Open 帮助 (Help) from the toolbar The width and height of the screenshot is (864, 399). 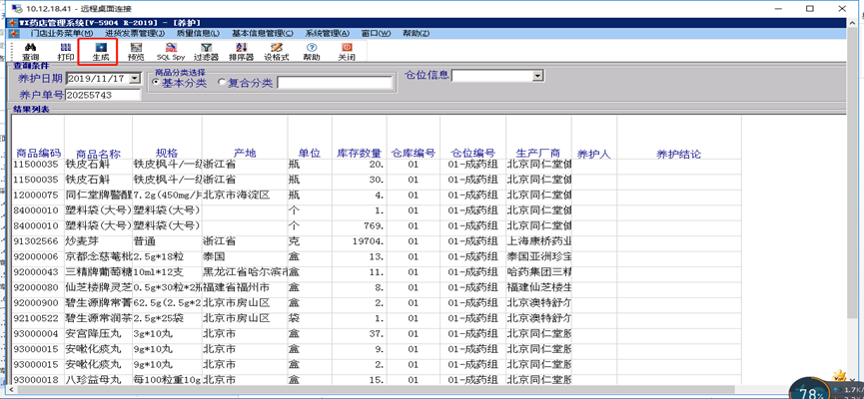(x=312, y=51)
